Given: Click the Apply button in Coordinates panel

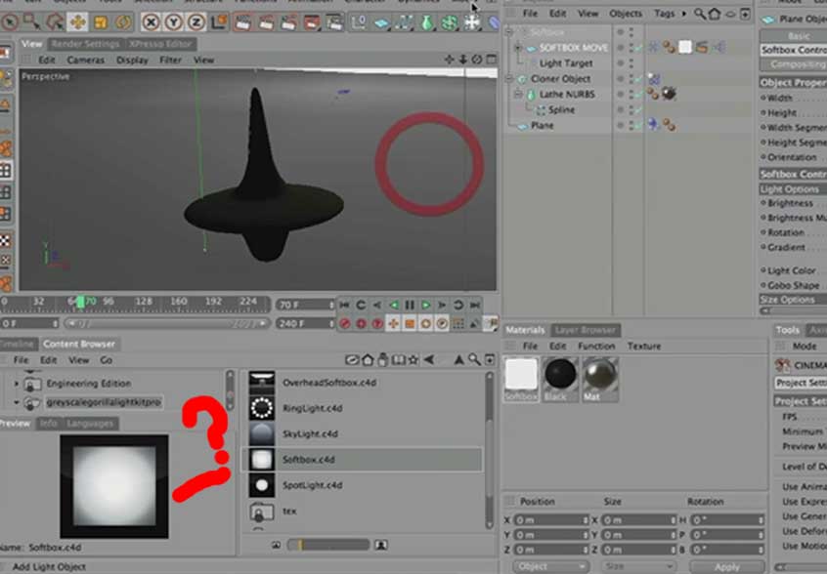Looking at the screenshot, I should pos(726,566).
